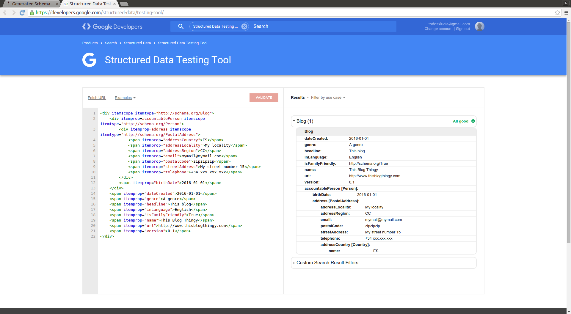571x314 pixels.
Task: Click the All good status checkmark
Action: coord(473,121)
